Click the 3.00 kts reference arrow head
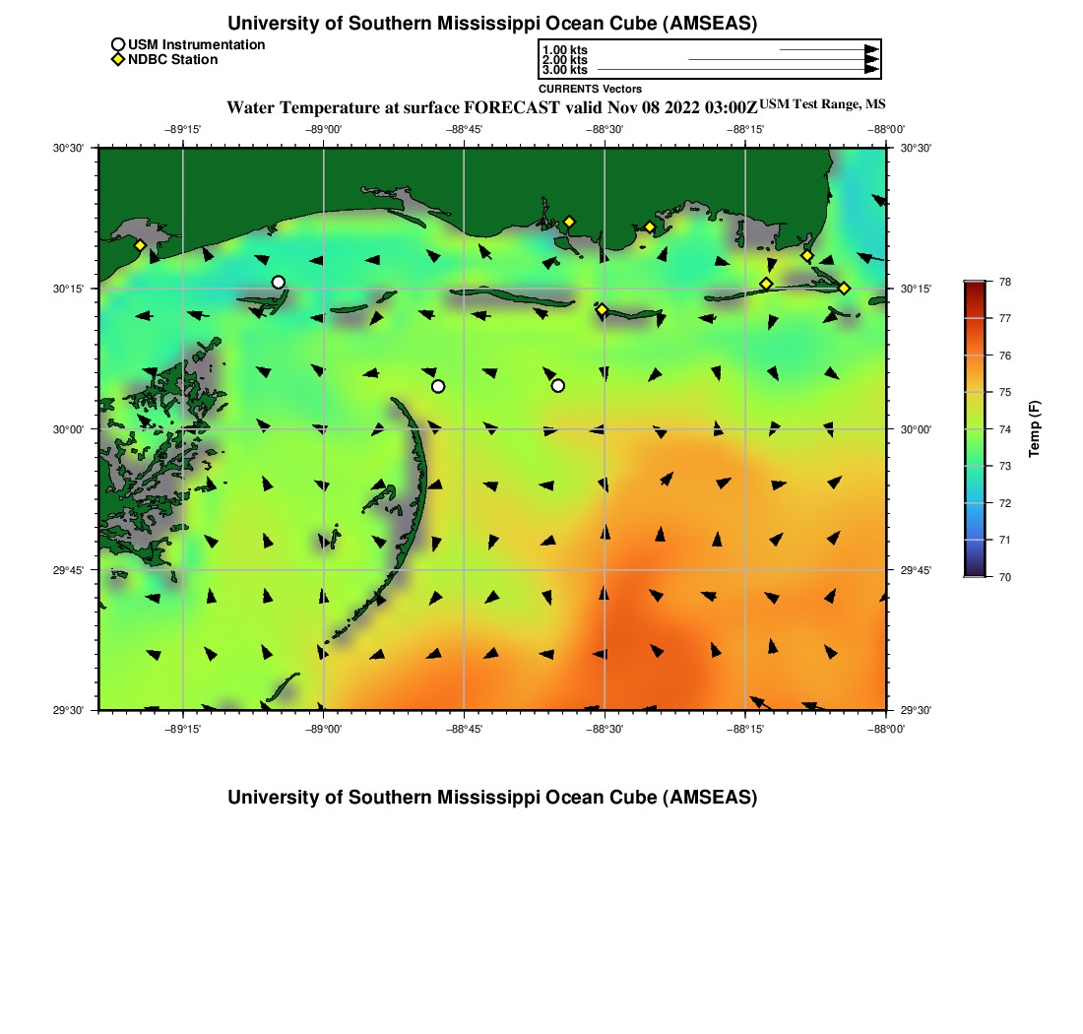The image size is (1083, 1034). (x=871, y=69)
